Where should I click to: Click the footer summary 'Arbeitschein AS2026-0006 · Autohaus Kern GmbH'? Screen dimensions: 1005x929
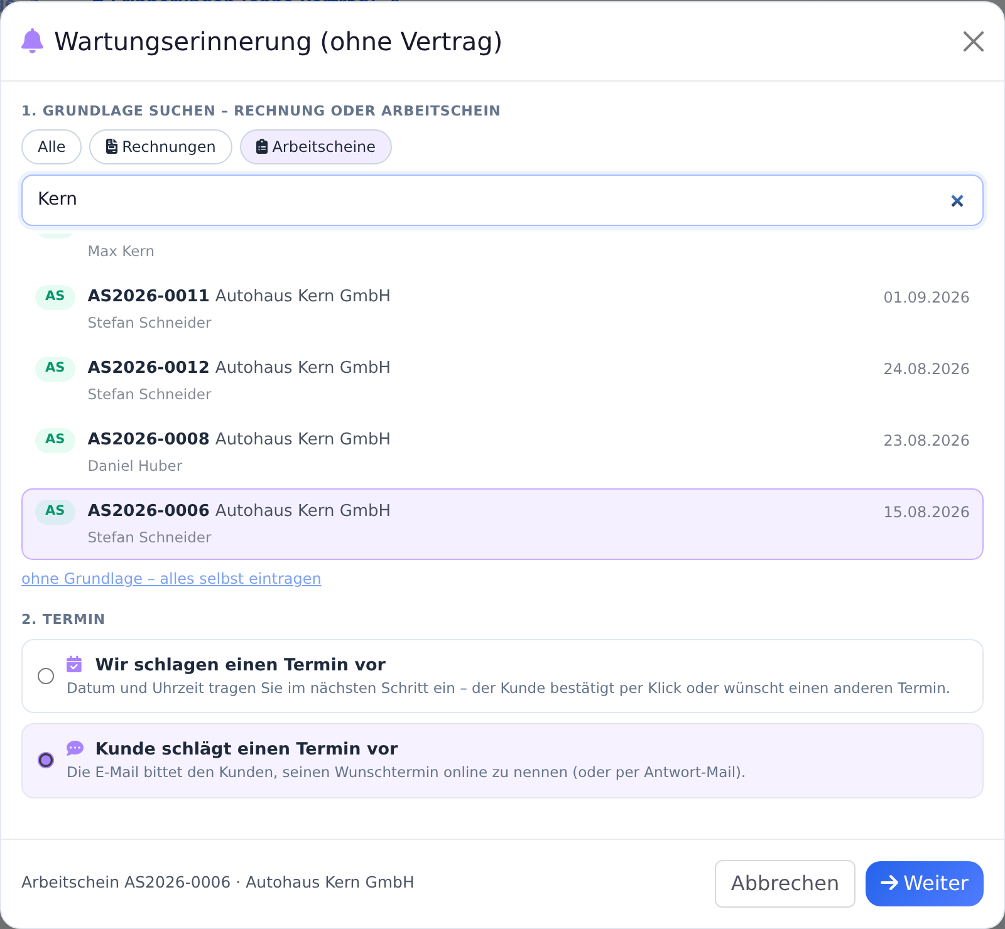click(x=218, y=883)
